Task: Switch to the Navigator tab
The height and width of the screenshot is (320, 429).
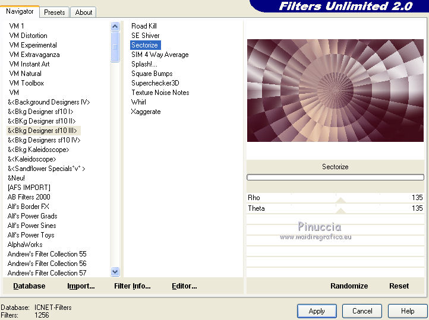Action: coord(20,11)
